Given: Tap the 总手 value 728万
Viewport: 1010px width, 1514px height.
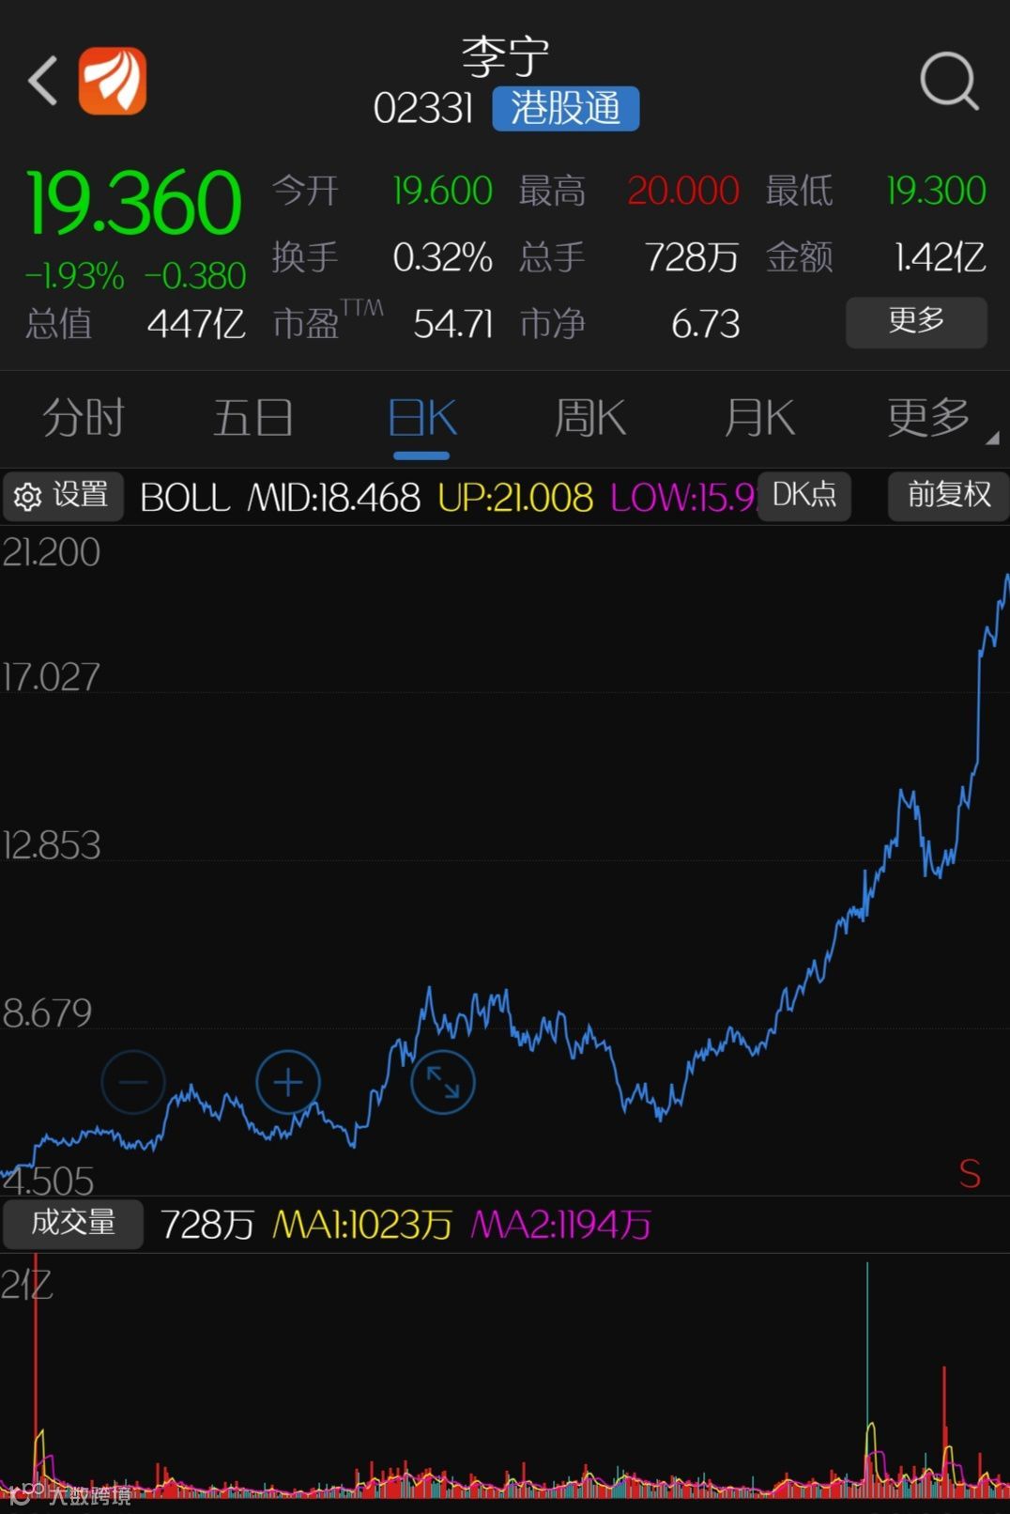Looking at the screenshot, I should click(x=692, y=256).
